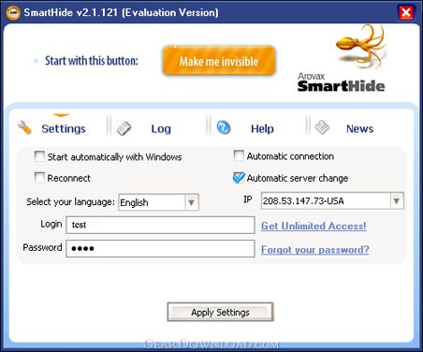Click the Log notepad icon
The width and height of the screenshot is (423, 352).
pyautogui.click(x=124, y=128)
